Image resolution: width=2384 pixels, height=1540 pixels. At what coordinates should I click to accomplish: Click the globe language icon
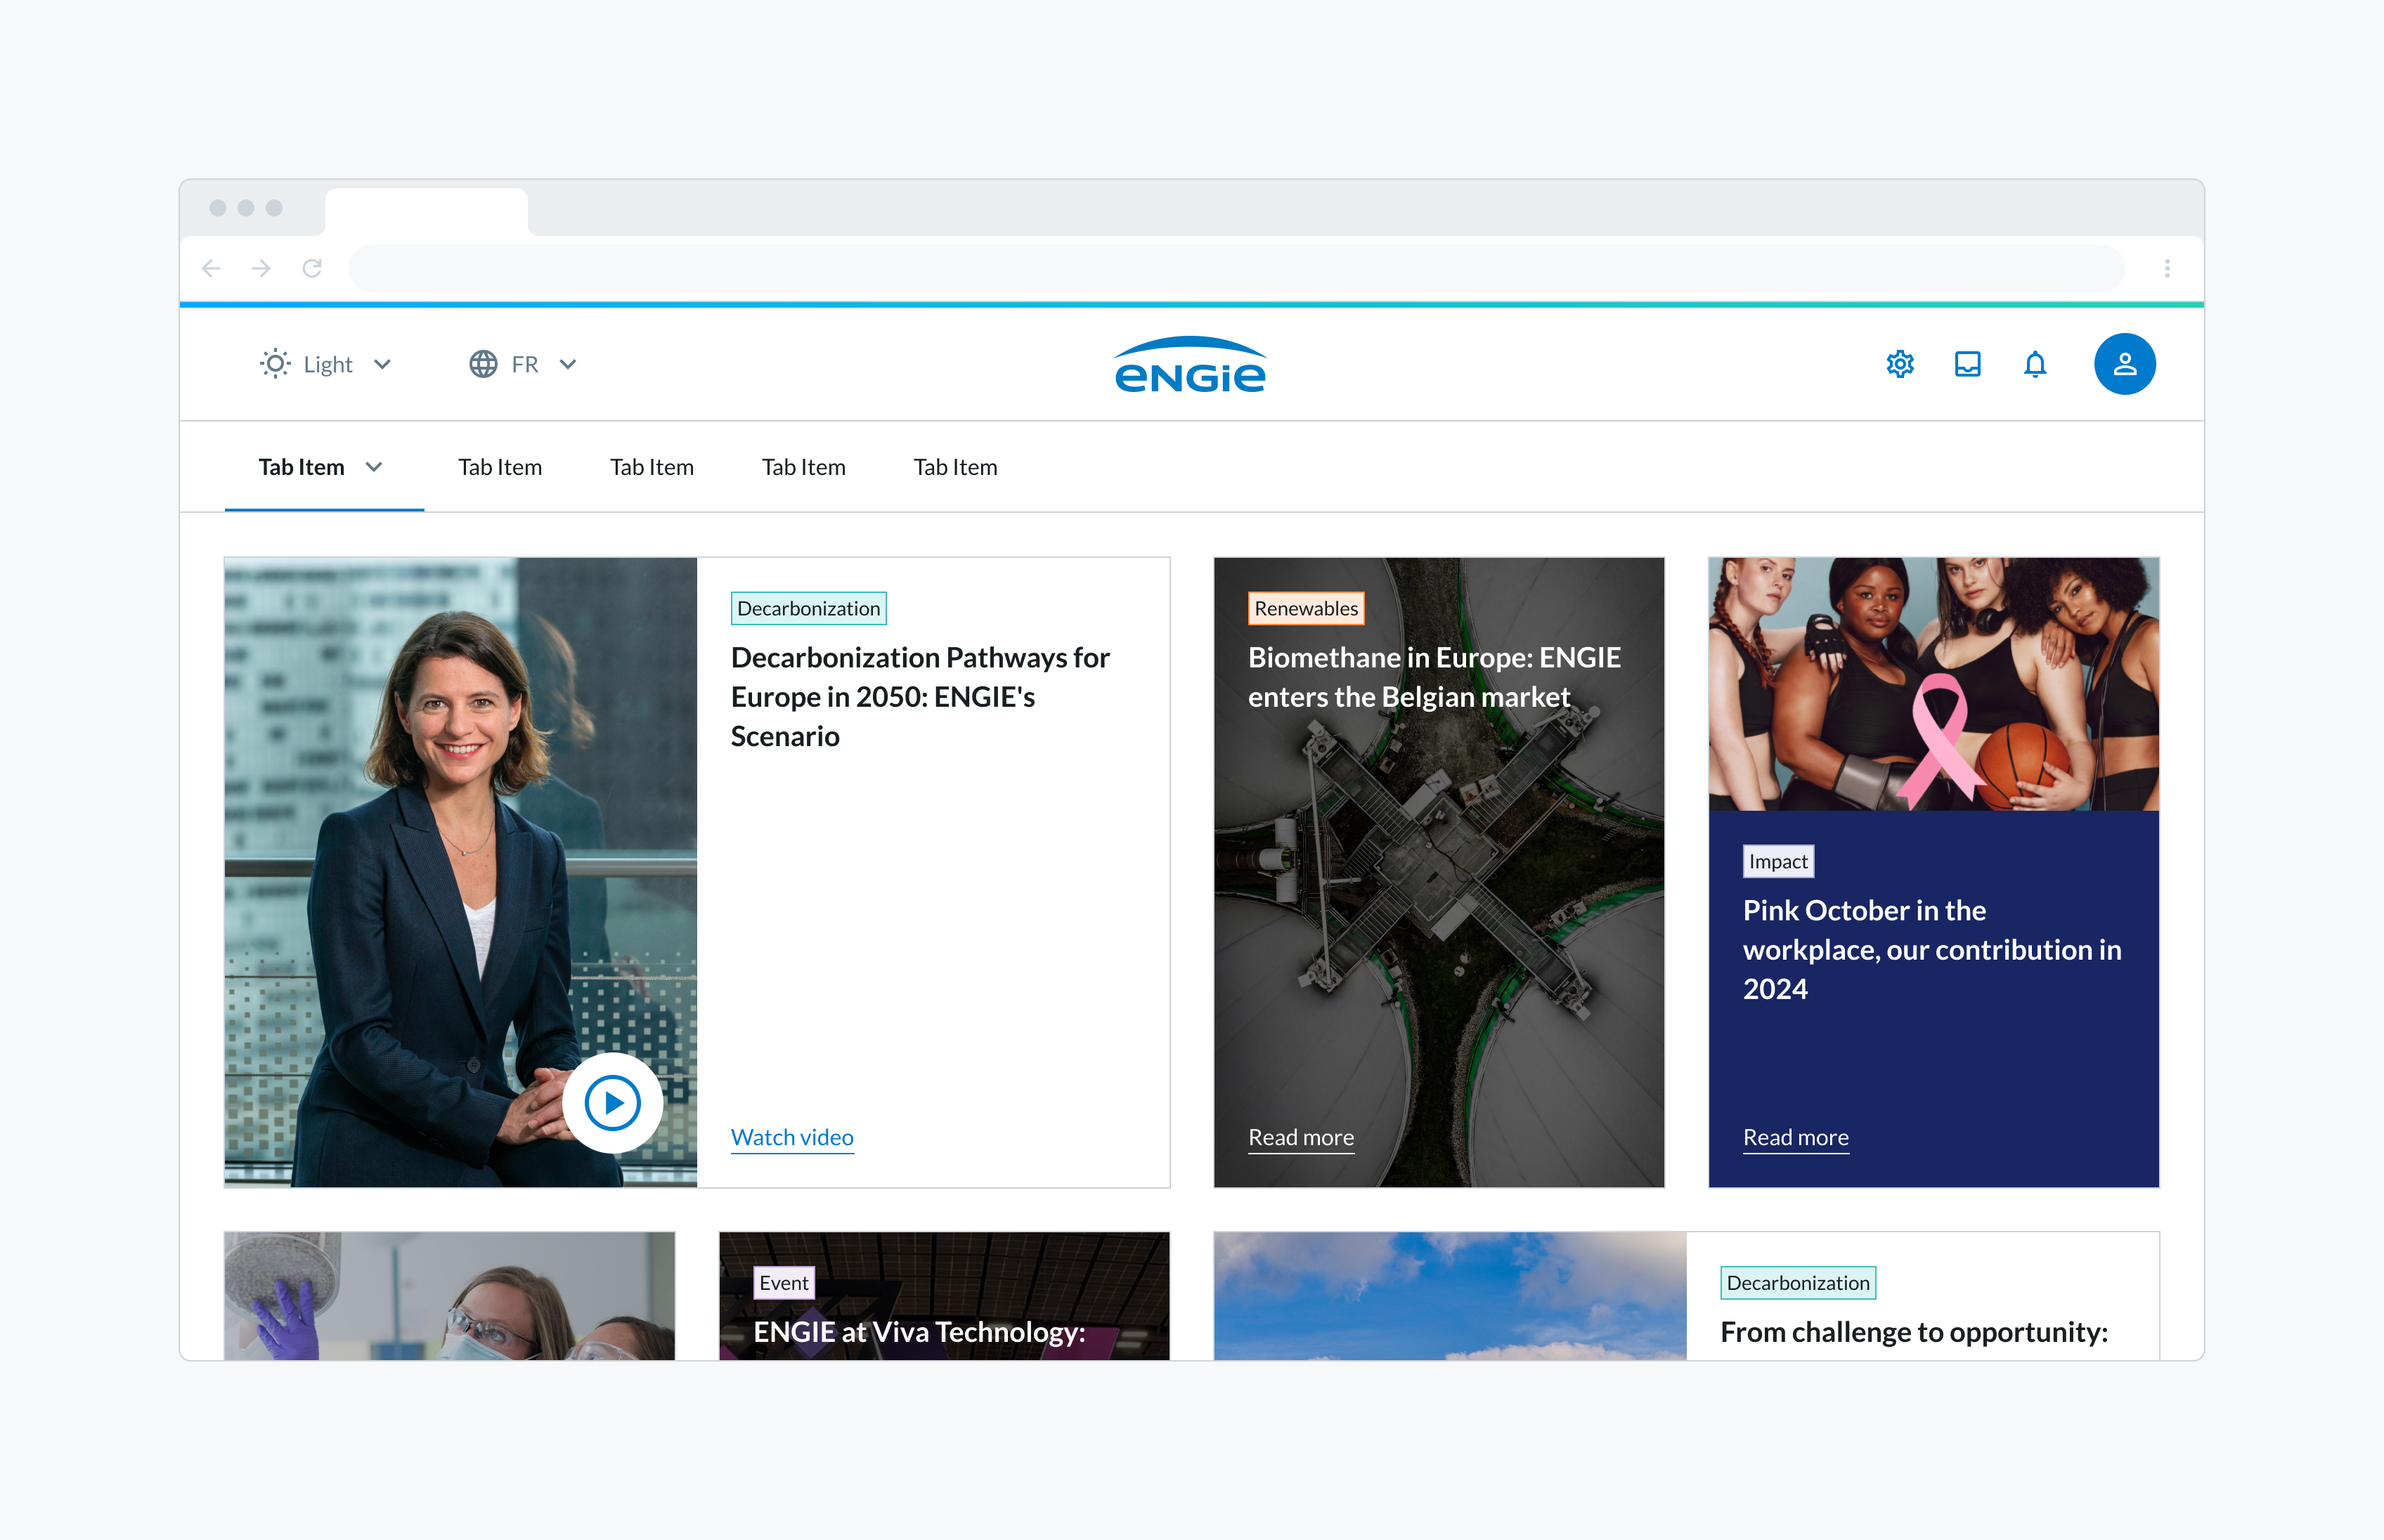pos(484,364)
